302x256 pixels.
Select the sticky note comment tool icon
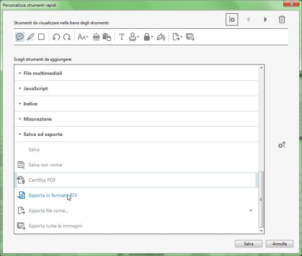point(20,37)
